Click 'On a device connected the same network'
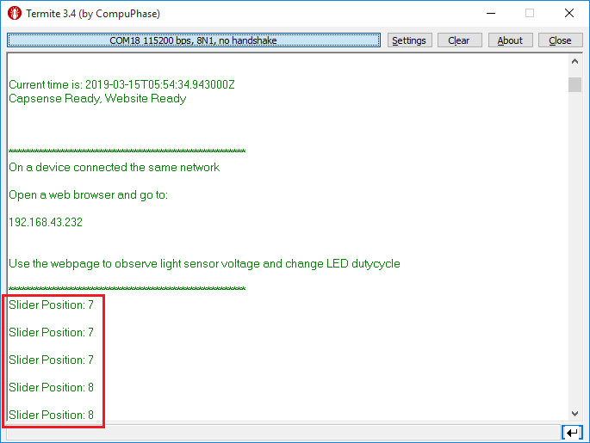Viewport: 590px width, 443px height. point(114,167)
